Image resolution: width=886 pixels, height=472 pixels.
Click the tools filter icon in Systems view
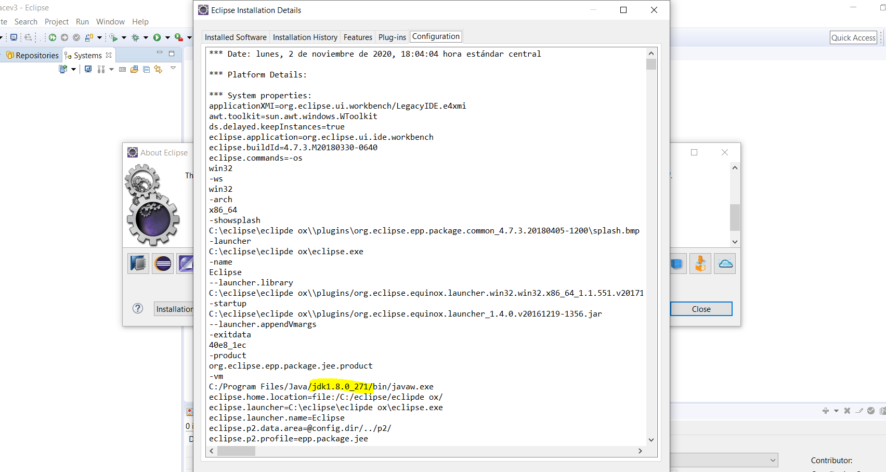(x=101, y=69)
